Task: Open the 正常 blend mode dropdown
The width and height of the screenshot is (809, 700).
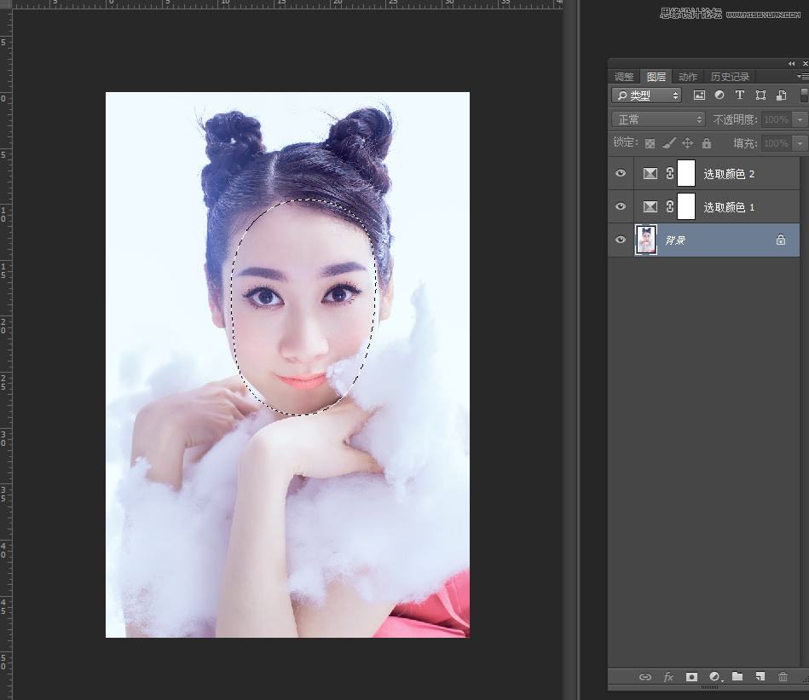Action: (658, 119)
